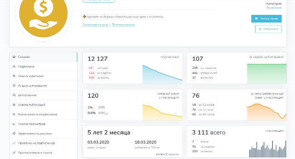Open the Экономика category link
295x159 pixels.
tap(274, 8)
